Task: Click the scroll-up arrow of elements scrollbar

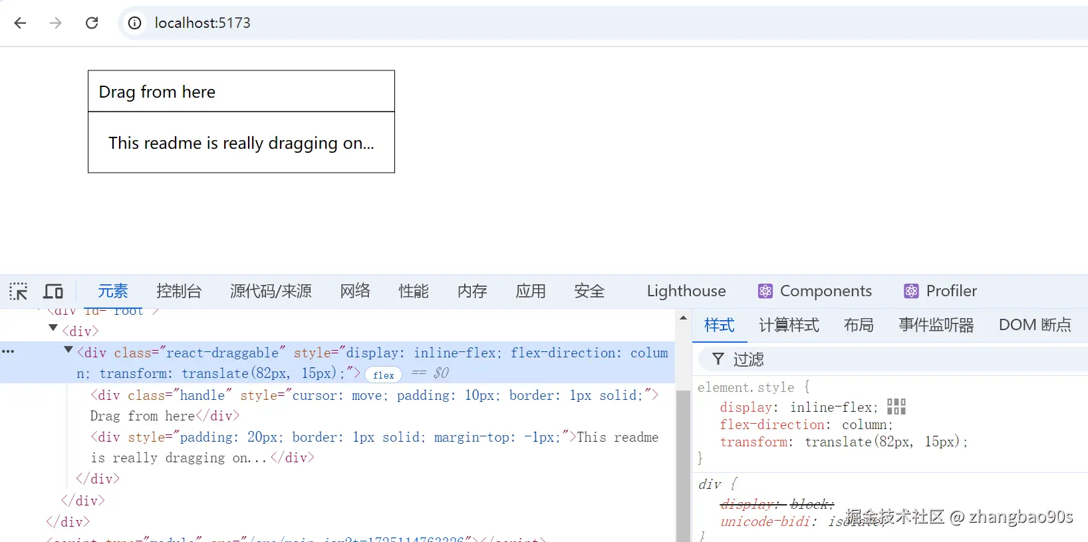Action: pos(683,318)
